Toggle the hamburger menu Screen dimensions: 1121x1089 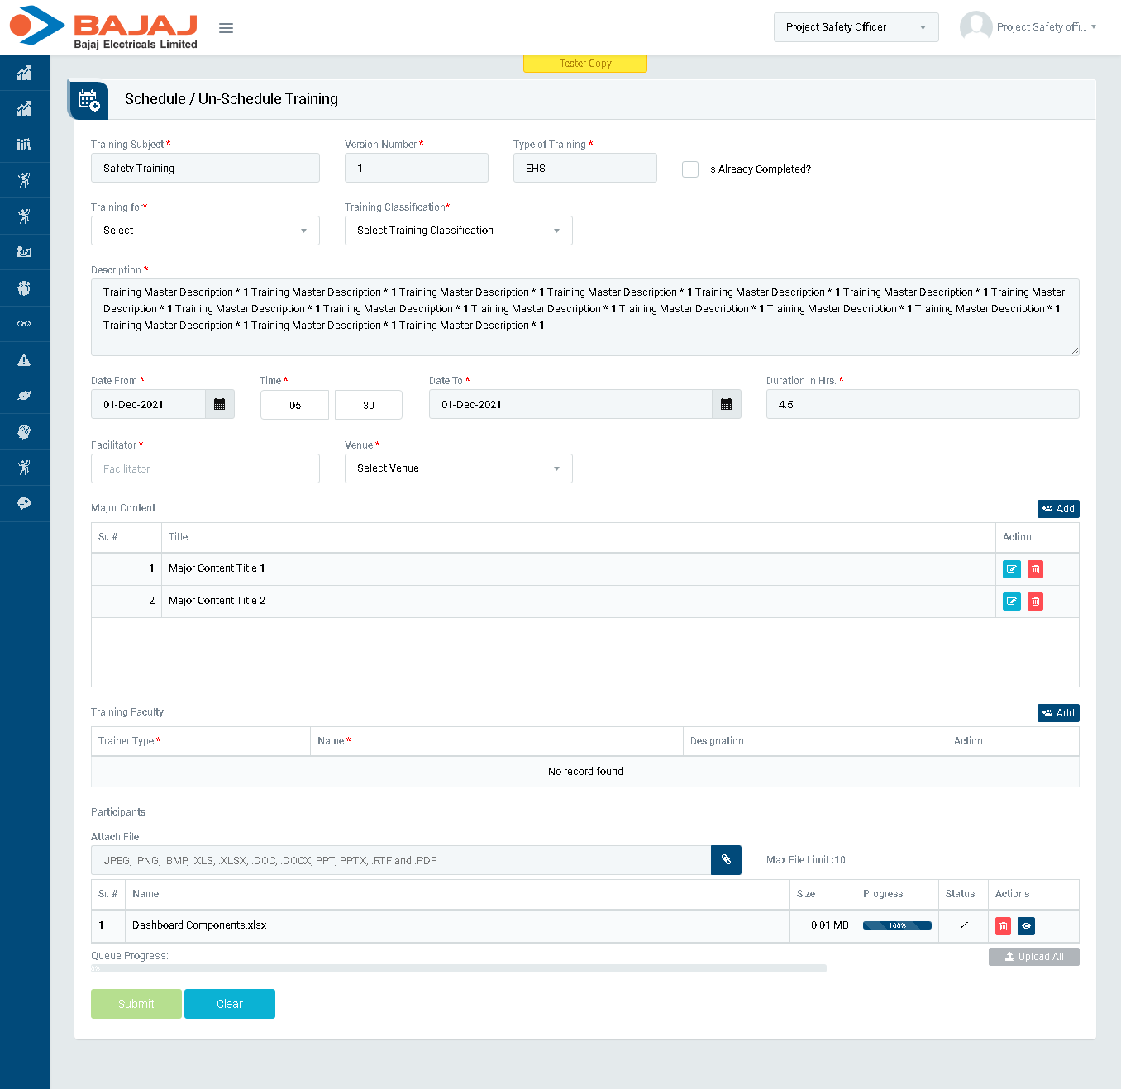coord(226,28)
